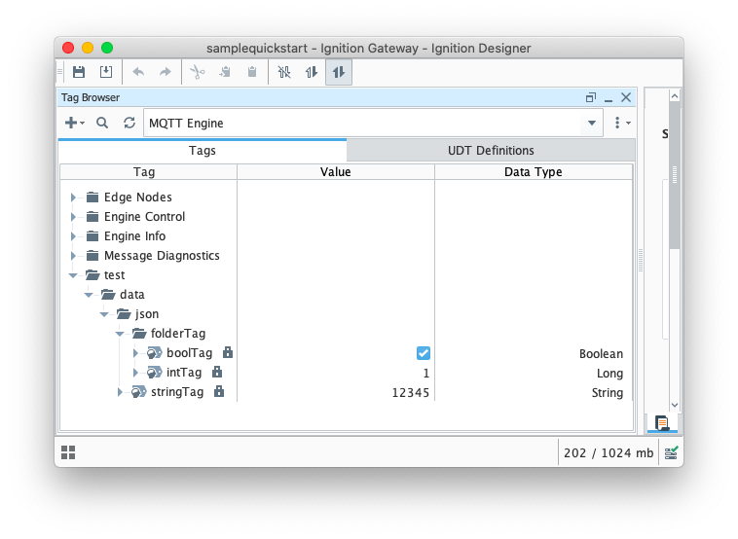Click the lock icon beside stringTag
The height and width of the screenshot is (539, 738).
219,391
